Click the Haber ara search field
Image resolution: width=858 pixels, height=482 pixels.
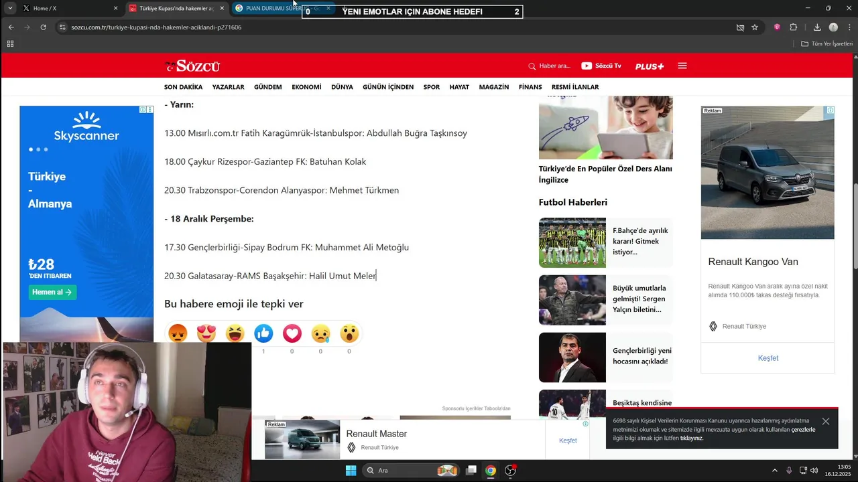pyautogui.click(x=550, y=66)
